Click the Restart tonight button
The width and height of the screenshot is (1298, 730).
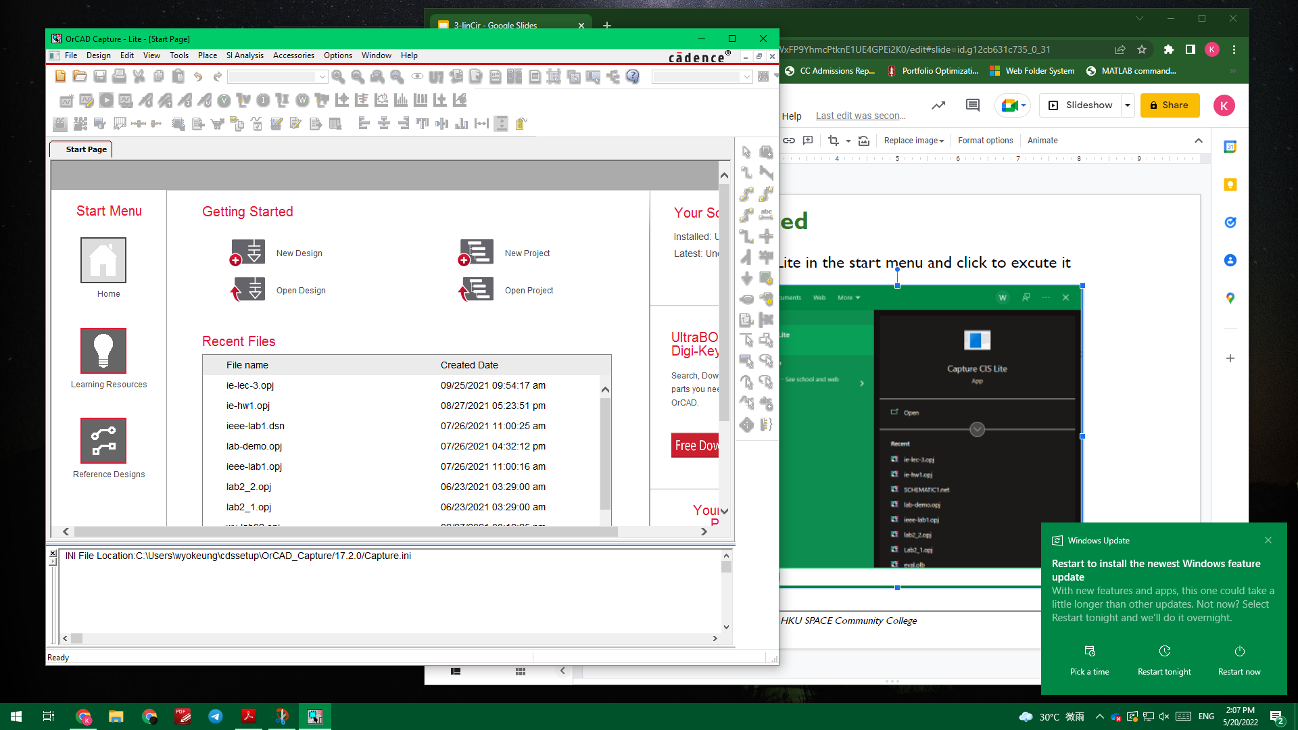1164,660
